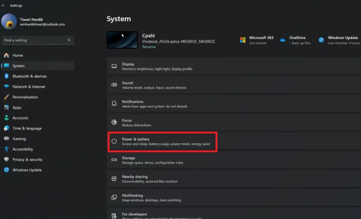Switch to Time & language page

coord(27,128)
